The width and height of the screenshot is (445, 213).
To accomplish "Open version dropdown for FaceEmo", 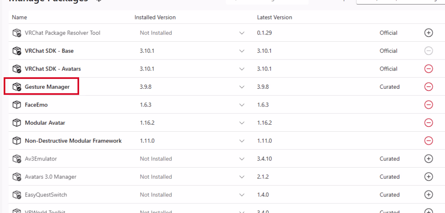I will (242, 105).
